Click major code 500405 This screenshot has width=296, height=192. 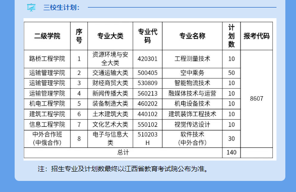point(147,73)
